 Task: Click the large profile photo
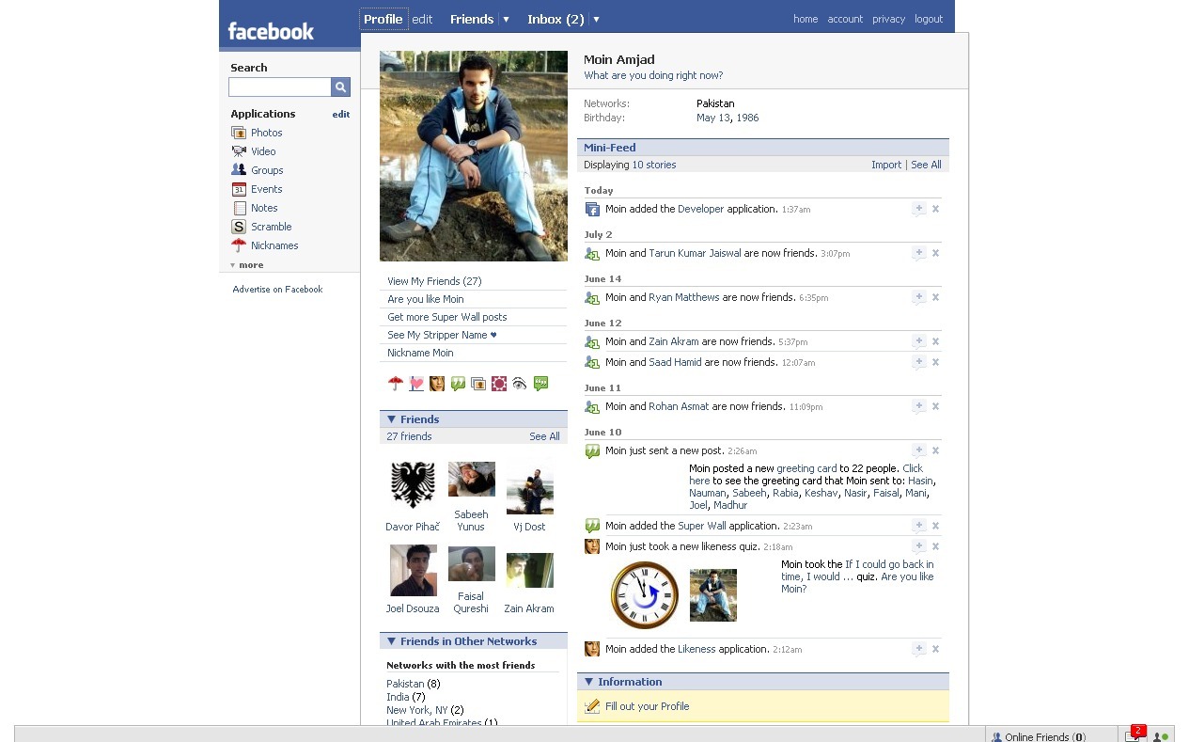(474, 156)
